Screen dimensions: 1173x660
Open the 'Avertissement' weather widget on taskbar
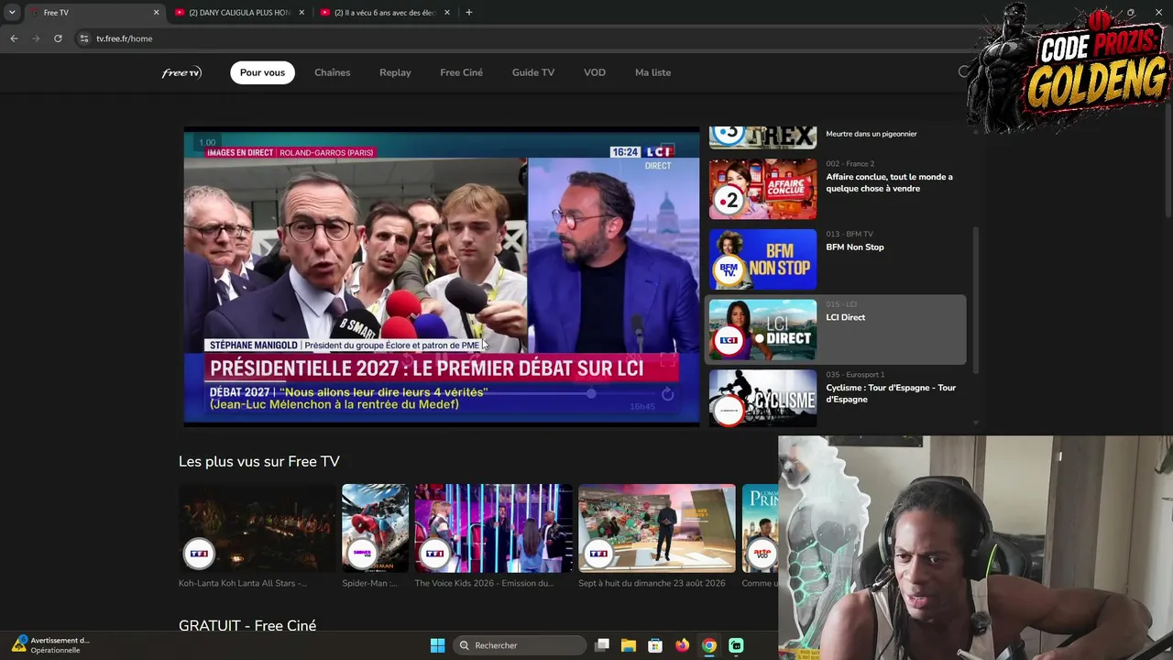(x=51, y=645)
